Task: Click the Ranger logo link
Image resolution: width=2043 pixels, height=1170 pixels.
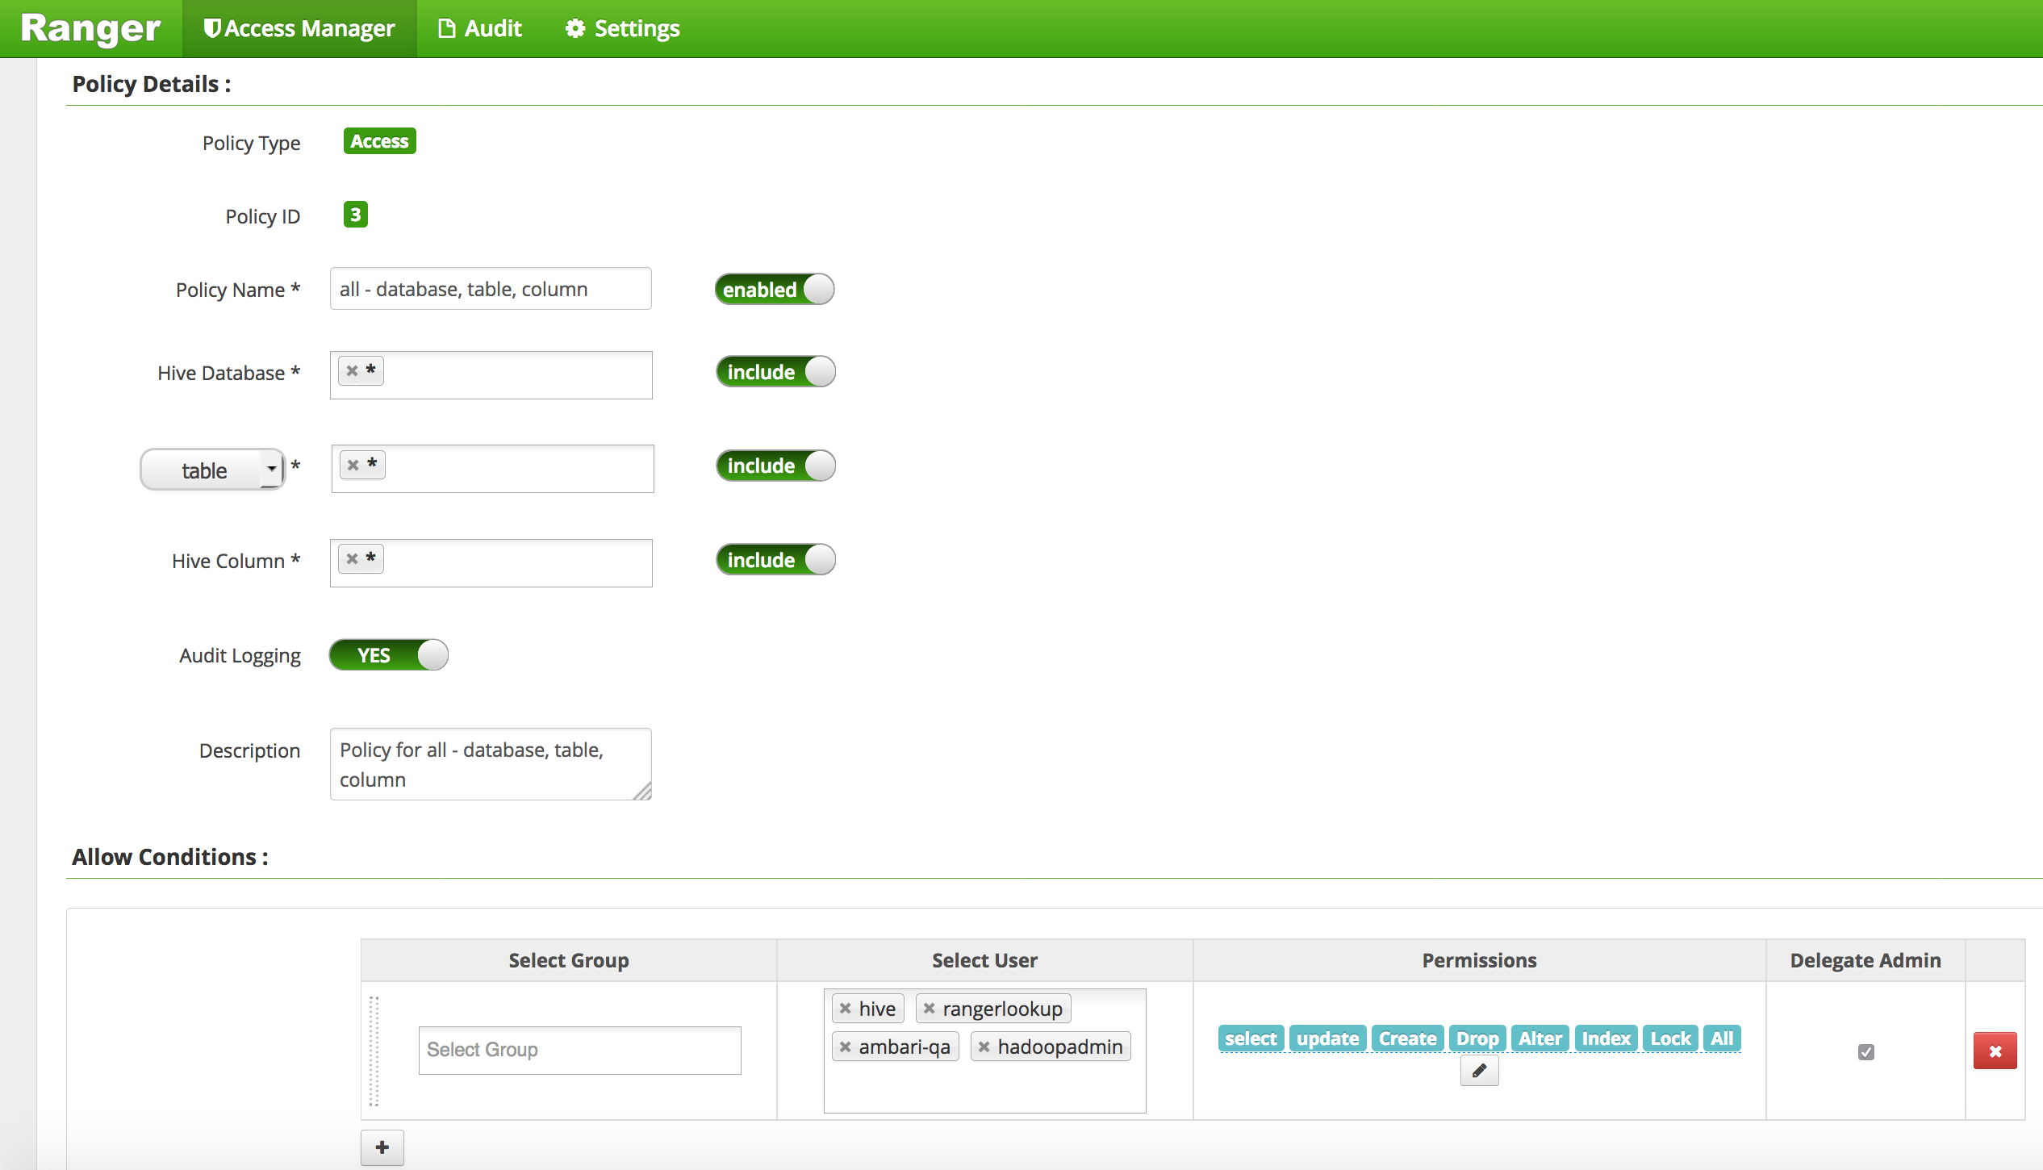Action: (x=90, y=28)
